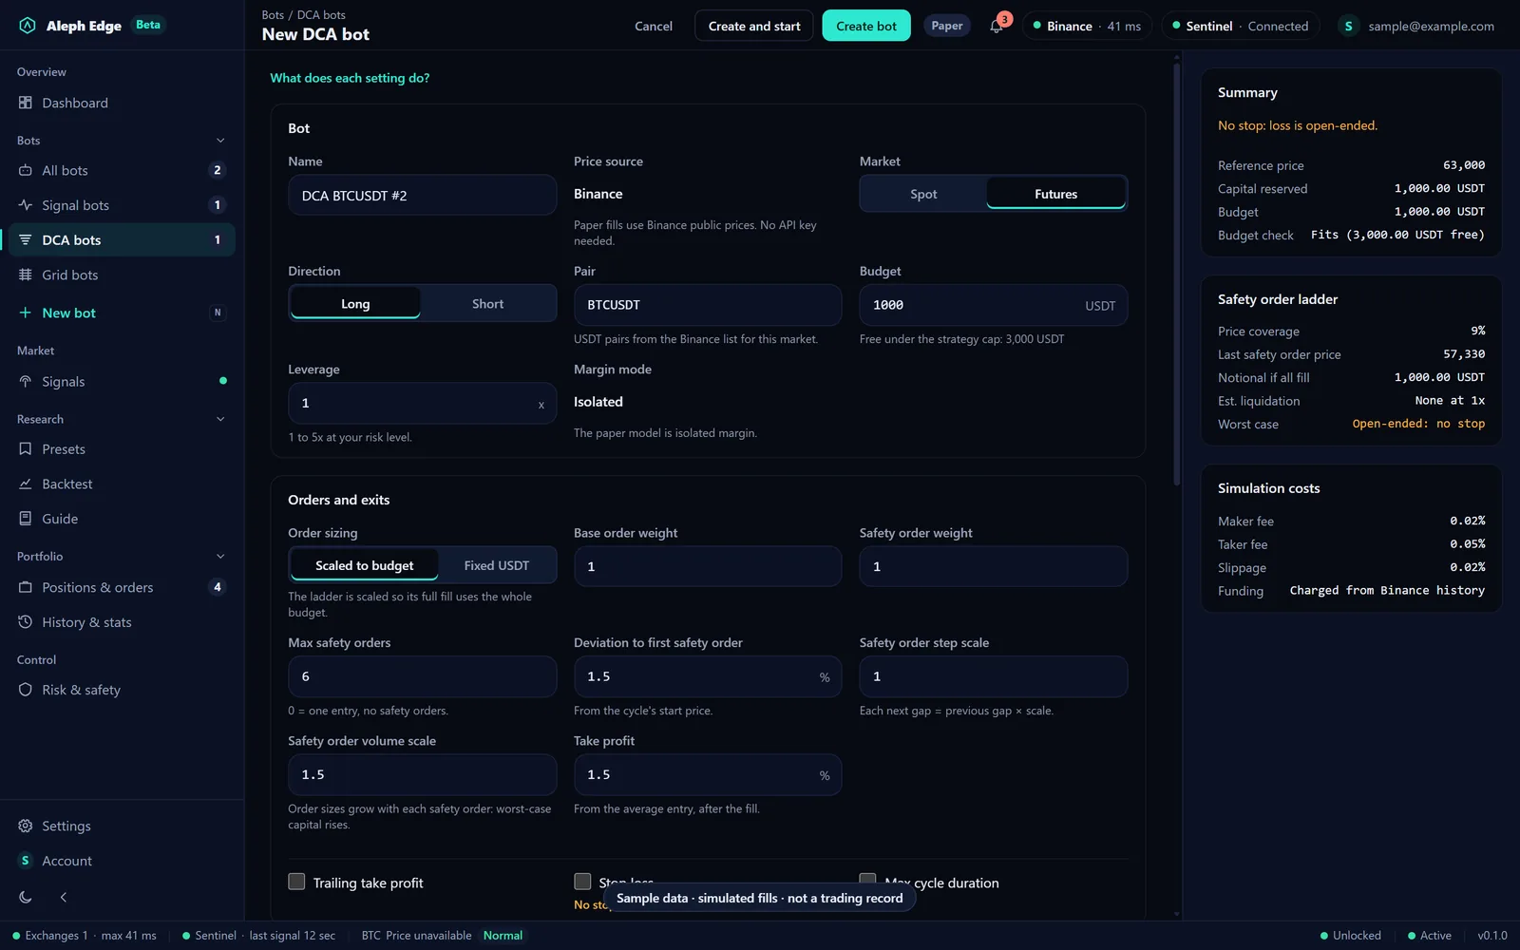Enable Trailing take profit checkbox
This screenshot has height=950, width=1520.
coord(296,882)
